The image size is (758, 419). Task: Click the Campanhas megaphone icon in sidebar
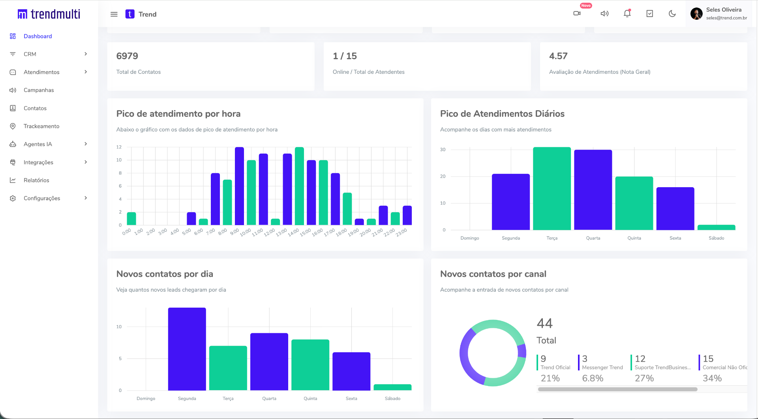tap(13, 90)
